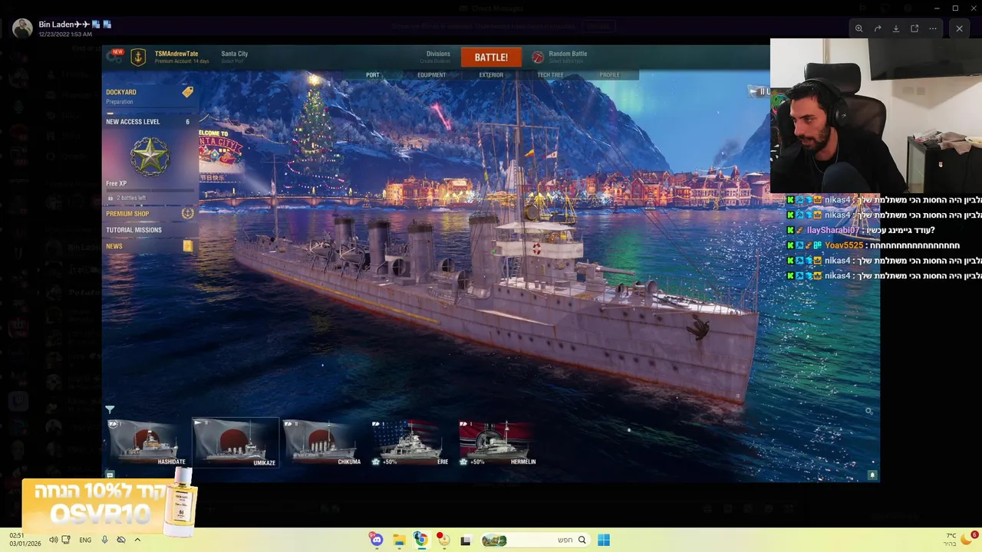This screenshot has height=552, width=982.
Task: Click the Dockyard ticket icon
Action: click(187, 92)
